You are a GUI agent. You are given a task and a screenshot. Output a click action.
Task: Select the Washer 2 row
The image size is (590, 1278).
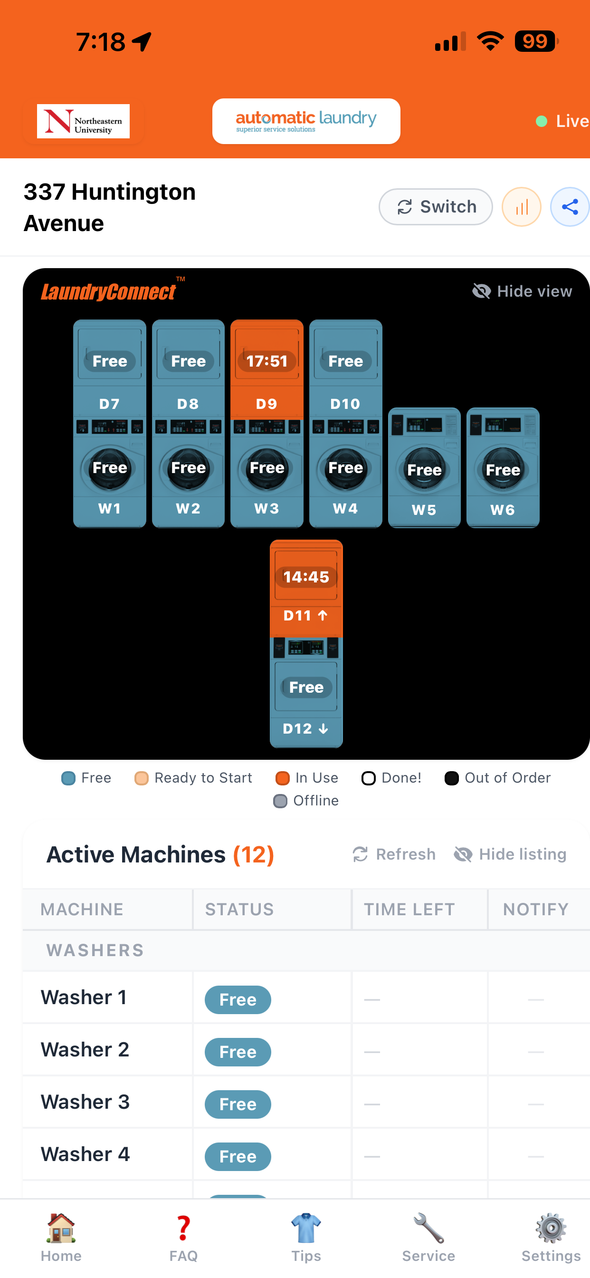coord(306,1050)
